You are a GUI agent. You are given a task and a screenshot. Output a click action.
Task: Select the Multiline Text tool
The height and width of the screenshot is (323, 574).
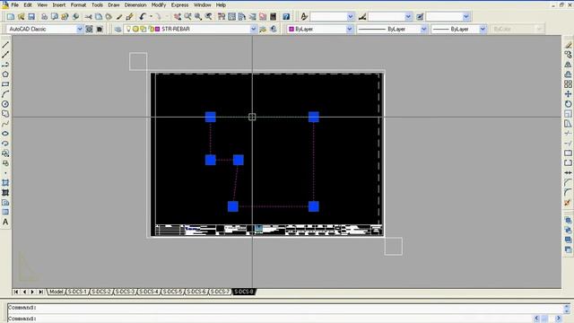pyautogui.click(x=5, y=222)
